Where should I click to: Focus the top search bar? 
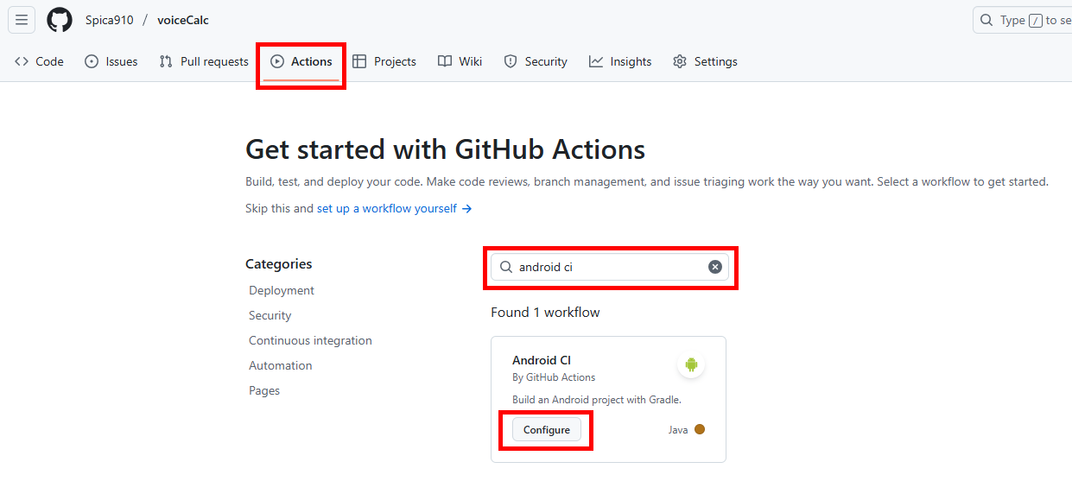(x=1023, y=20)
